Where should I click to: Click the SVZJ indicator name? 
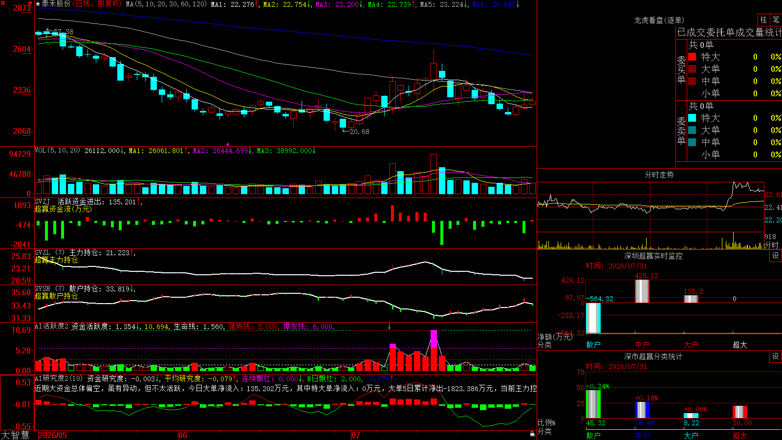(x=43, y=202)
